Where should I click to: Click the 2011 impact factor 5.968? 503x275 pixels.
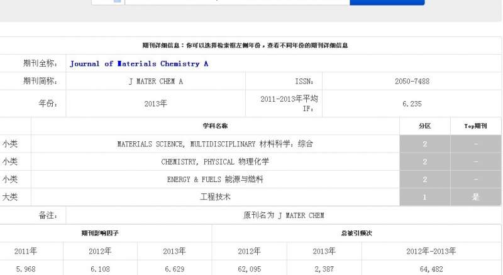(26, 269)
